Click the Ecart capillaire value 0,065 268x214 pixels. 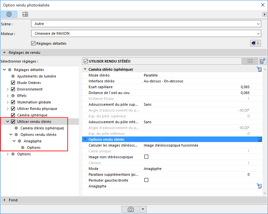[245, 87]
